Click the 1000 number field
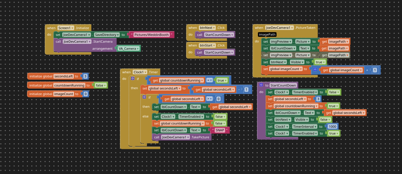 tap(332, 127)
